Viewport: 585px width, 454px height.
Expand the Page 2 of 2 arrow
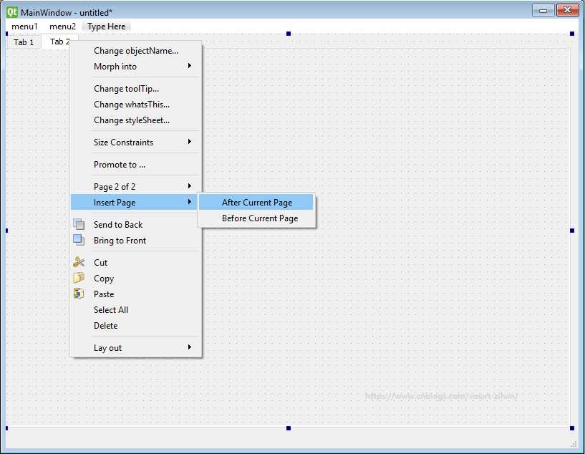point(190,186)
